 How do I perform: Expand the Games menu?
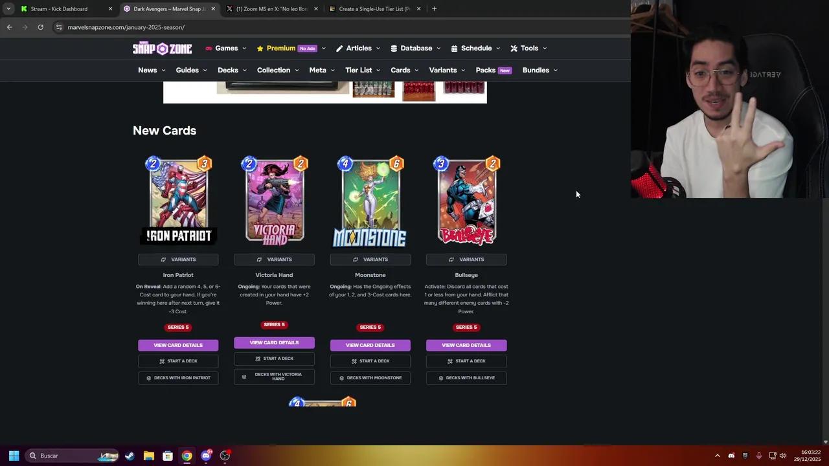226,49
